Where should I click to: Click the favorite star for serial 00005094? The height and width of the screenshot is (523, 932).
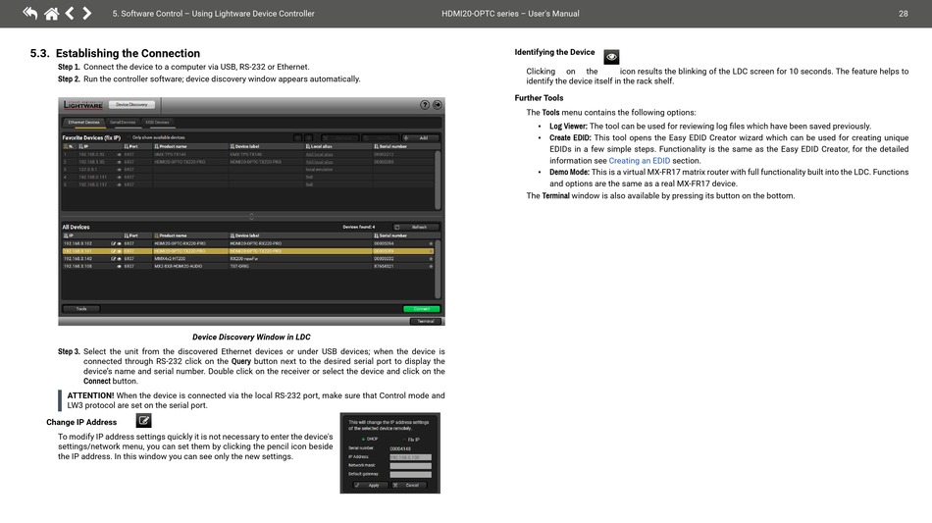(x=431, y=243)
